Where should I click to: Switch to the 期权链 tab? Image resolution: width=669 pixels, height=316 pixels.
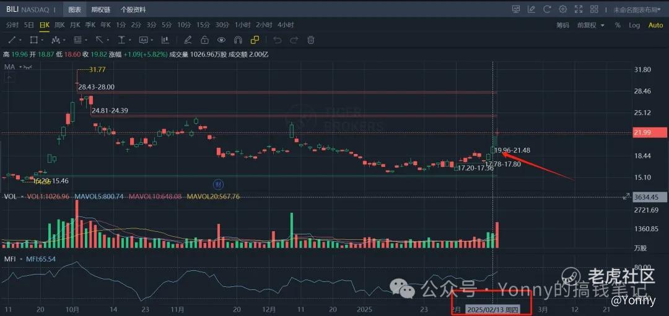point(100,9)
